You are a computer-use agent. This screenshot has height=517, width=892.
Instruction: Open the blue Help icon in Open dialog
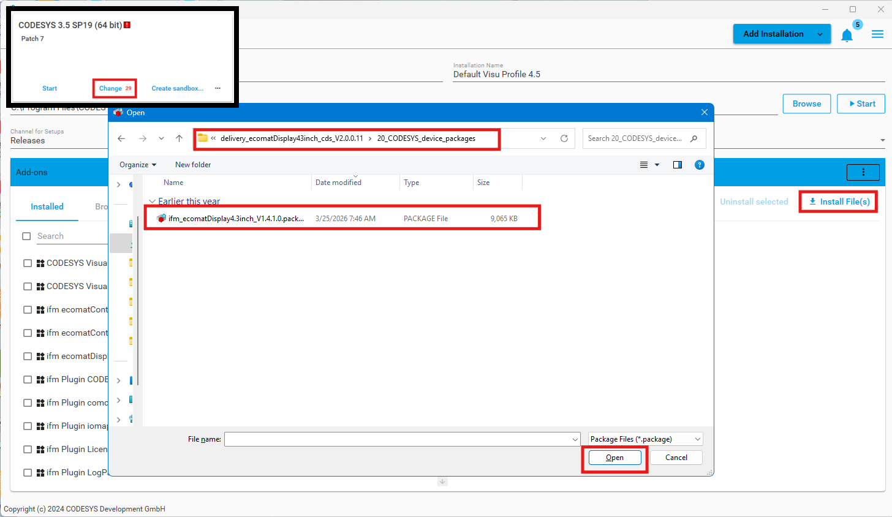pyautogui.click(x=700, y=165)
